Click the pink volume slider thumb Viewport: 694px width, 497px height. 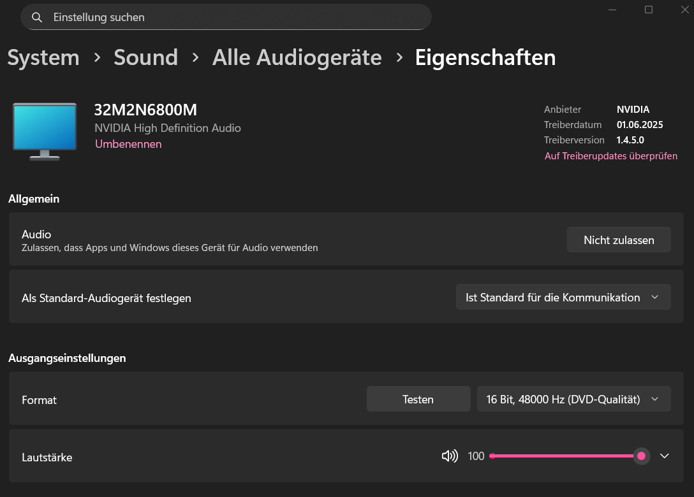(641, 456)
